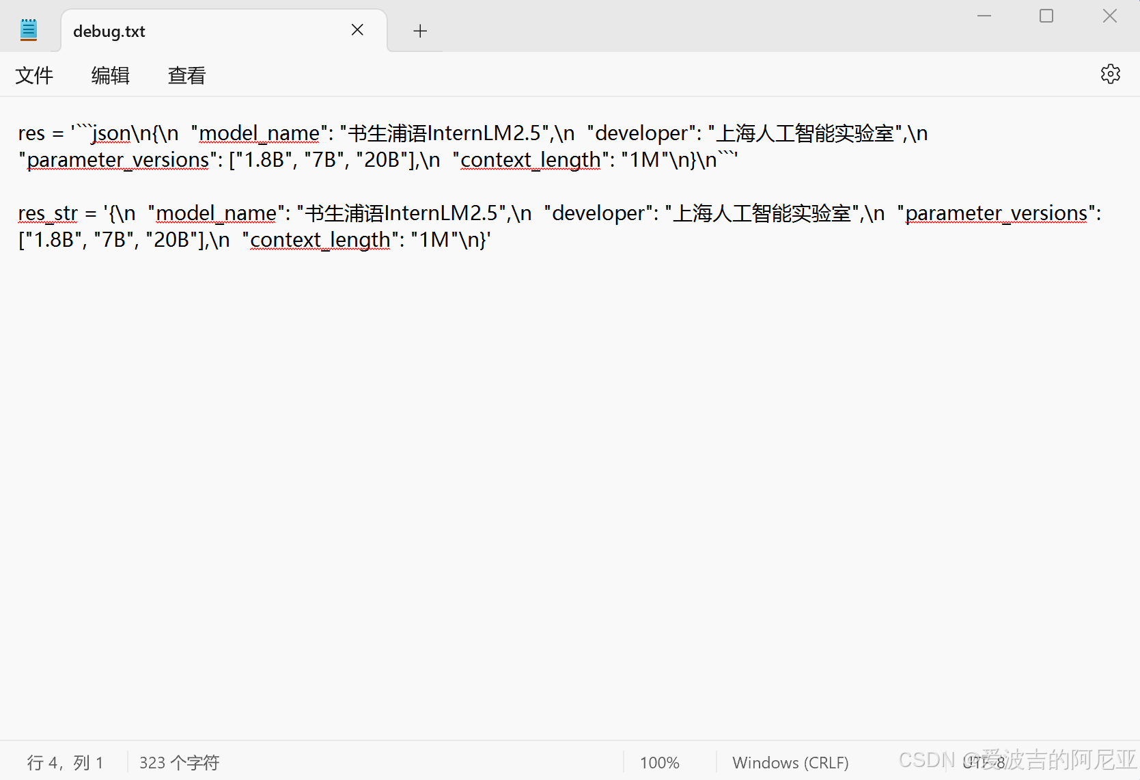Click the 100% zoom level indicator
The width and height of the screenshot is (1140, 780).
[x=660, y=762]
